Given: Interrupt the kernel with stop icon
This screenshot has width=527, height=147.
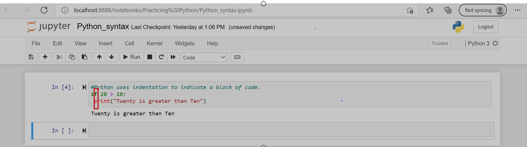Looking at the screenshot, I should pos(149,57).
